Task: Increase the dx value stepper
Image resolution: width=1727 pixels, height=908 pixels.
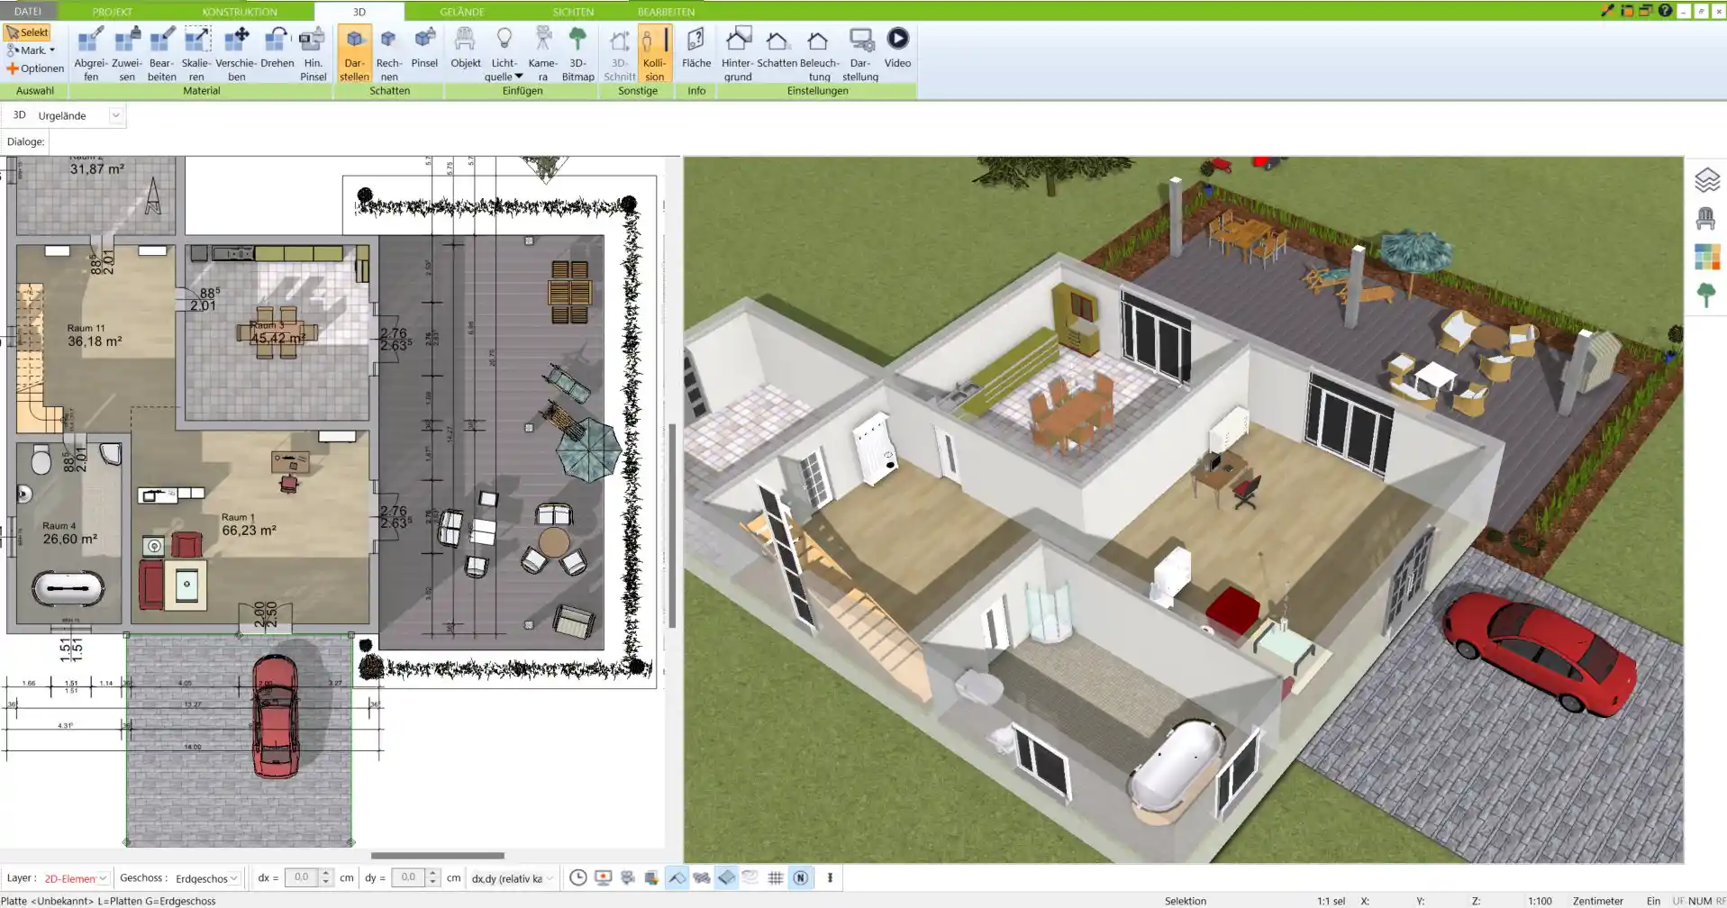Action: coord(326,873)
